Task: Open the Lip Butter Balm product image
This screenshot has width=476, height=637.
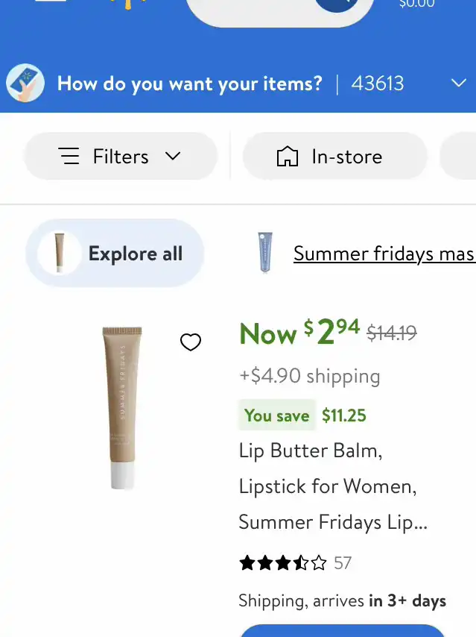Action: click(121, 407)
